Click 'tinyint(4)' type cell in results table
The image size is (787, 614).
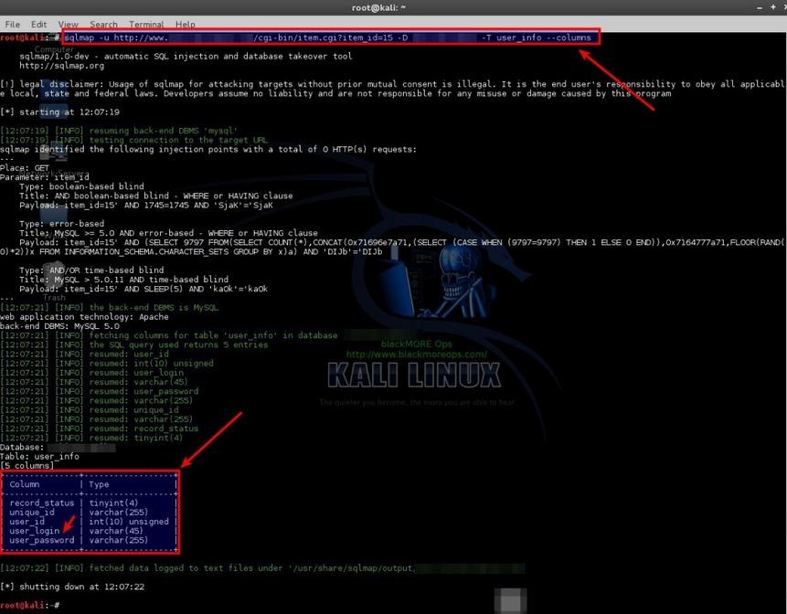[x=113, y=503]
